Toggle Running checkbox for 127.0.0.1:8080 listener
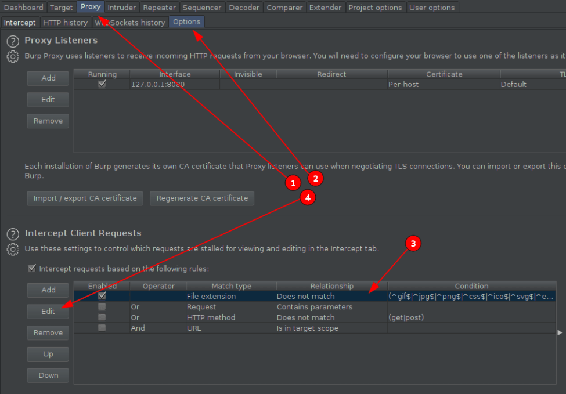Image resolution: width=566 pixels, height=394 pixels. pyautogui.click(x=102, y=84)
